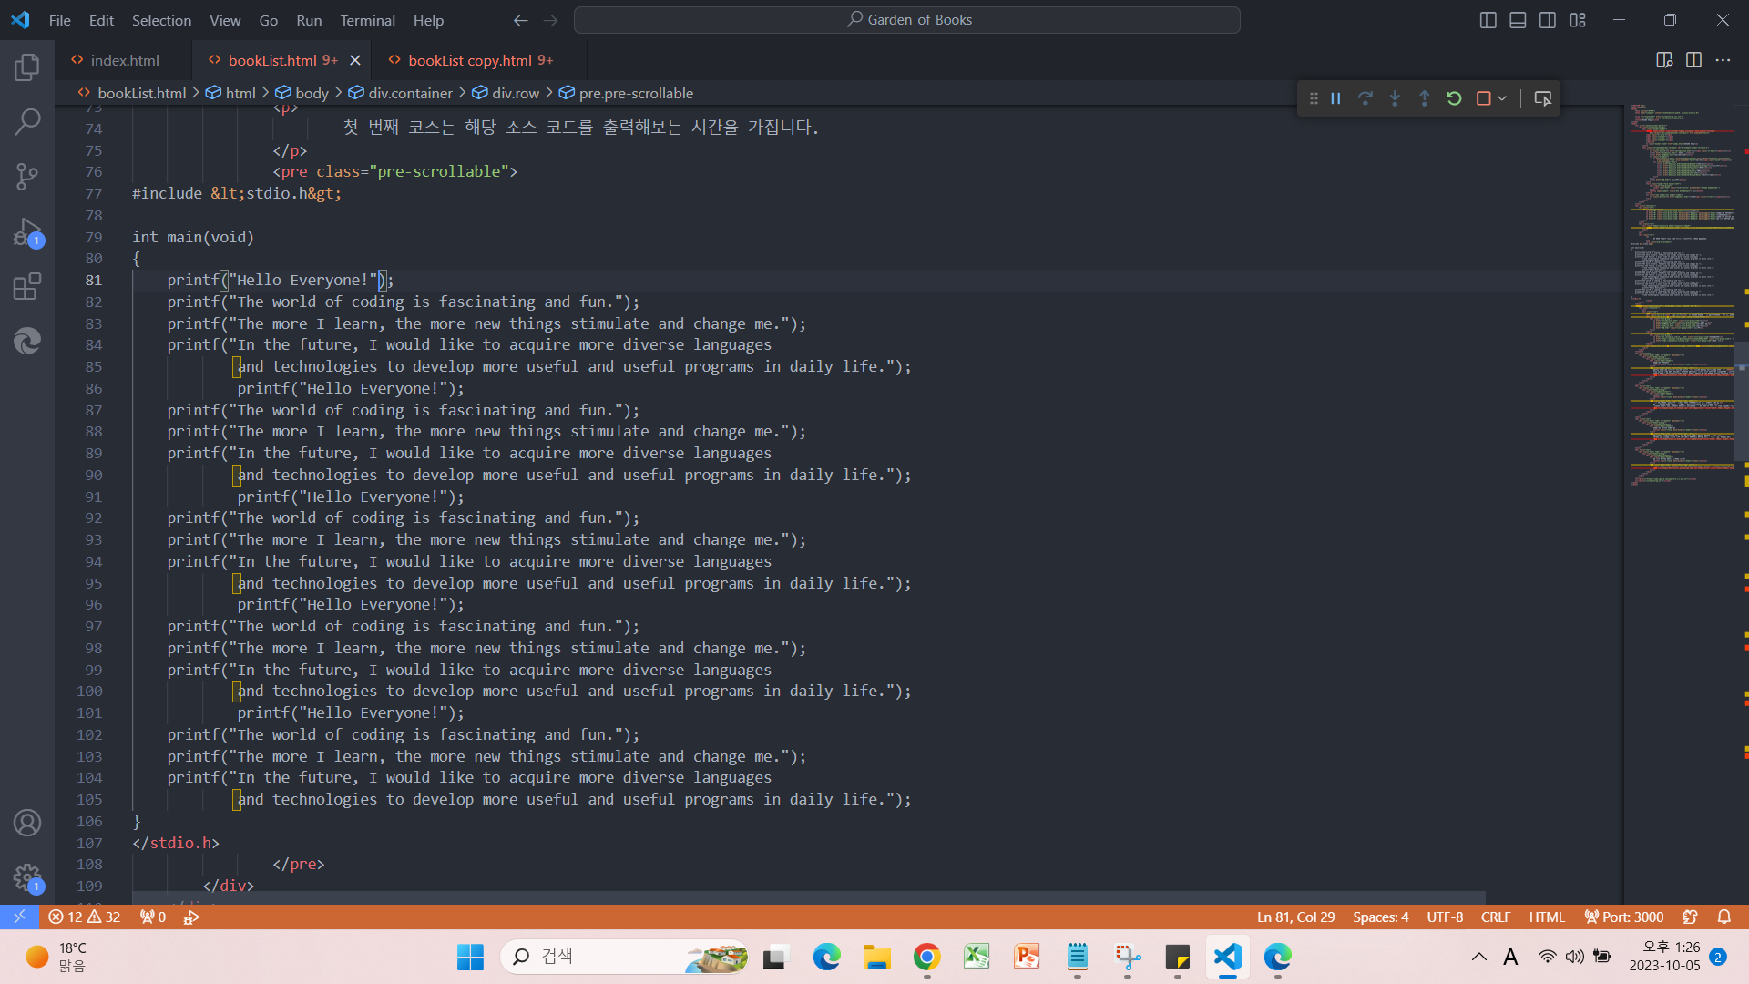Click the errors and warnings status item

point(85,917)
